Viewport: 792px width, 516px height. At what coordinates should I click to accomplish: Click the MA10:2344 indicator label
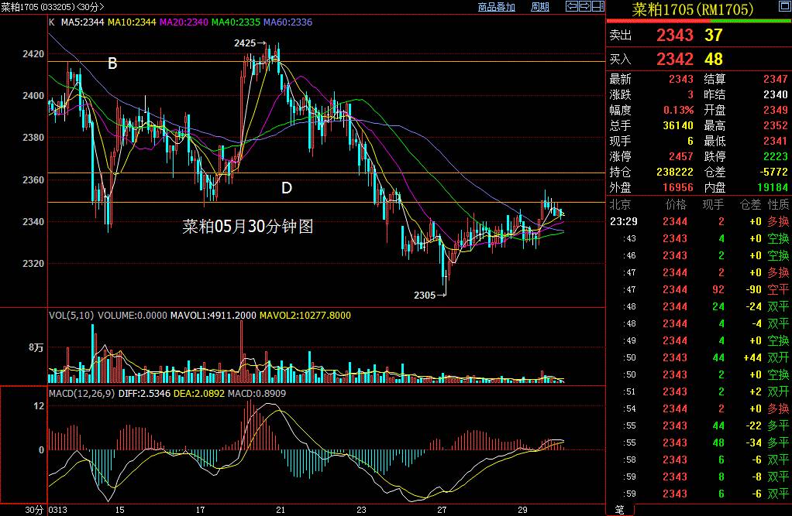[132, 22]
